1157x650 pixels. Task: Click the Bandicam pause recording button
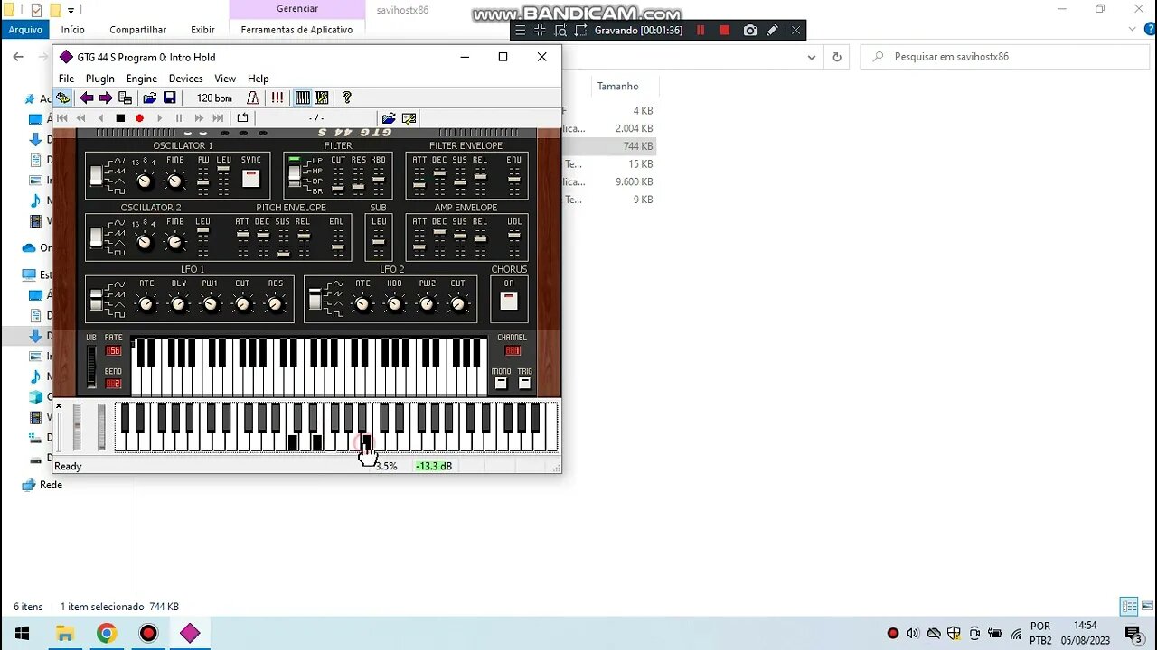pyautogui.click(x=700, y=30)
